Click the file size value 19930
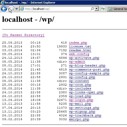 coord(62,46)
